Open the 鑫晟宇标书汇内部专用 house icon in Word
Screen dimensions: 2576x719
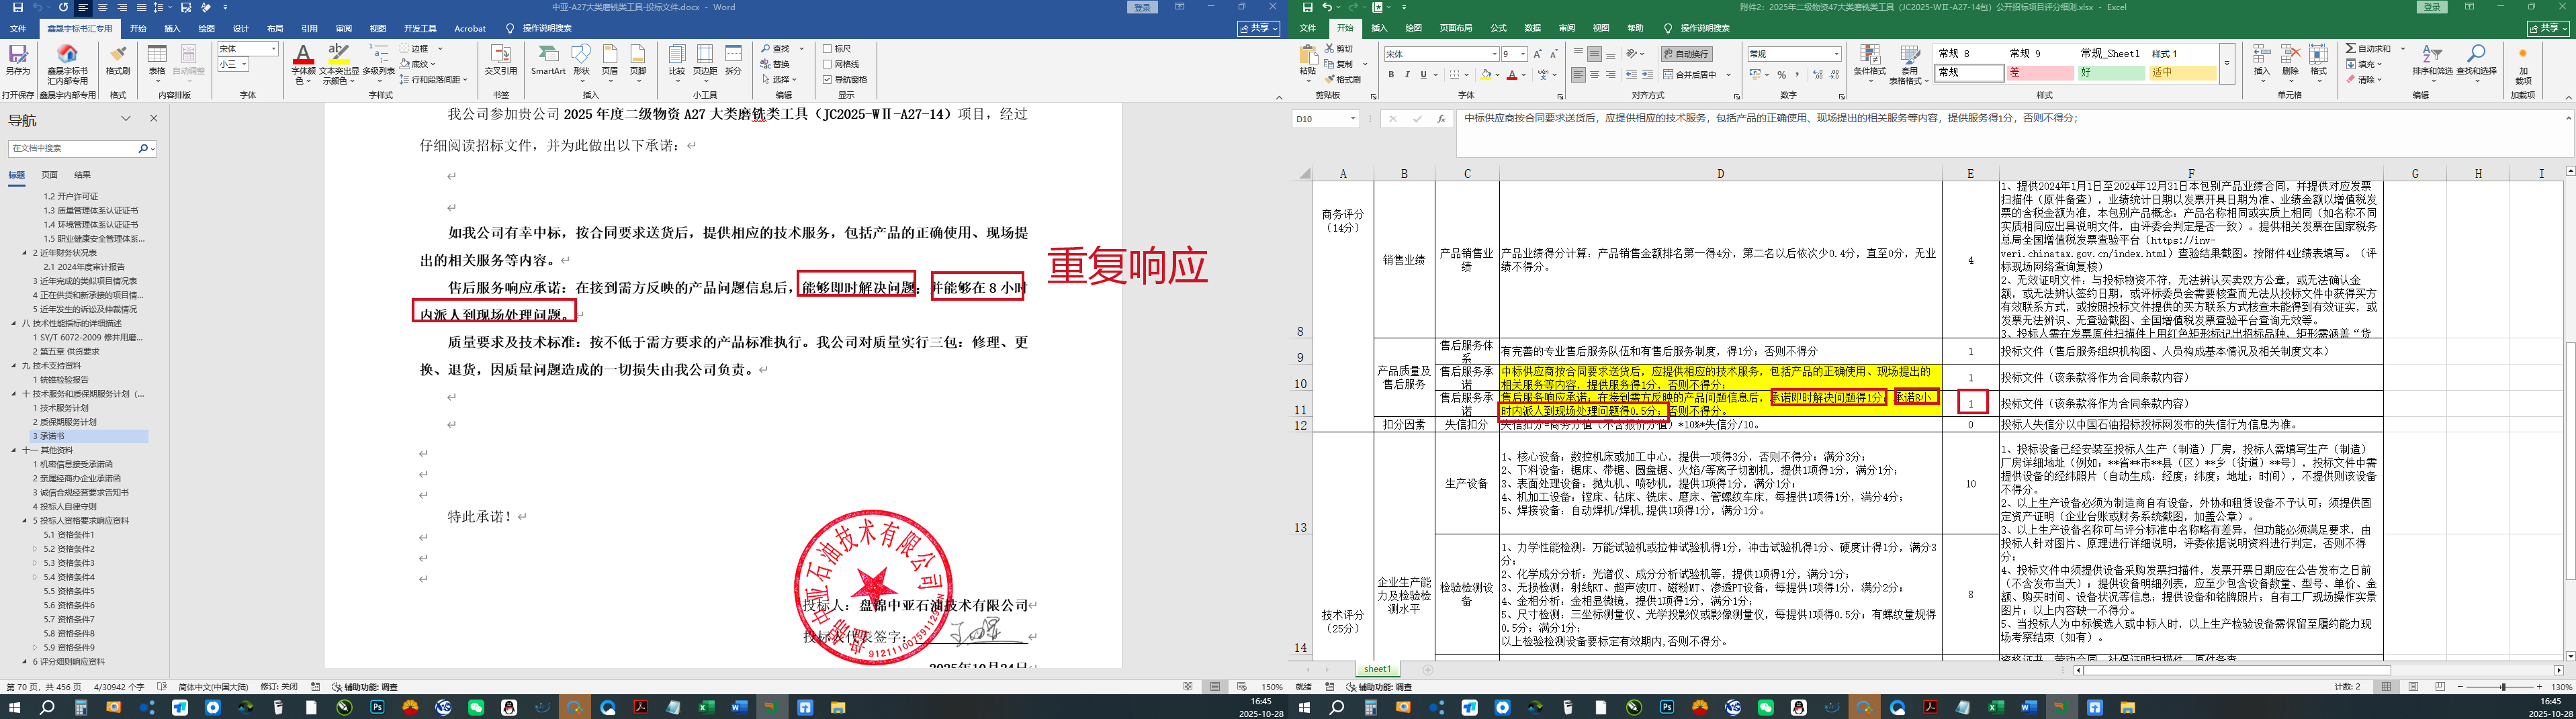[68, 53]
